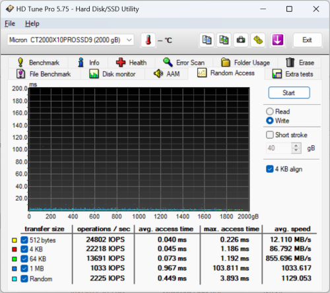Click the temperature thermometer icon
Image resolution: width=330 pixels, height=293 pixels.
pyautogui.click(x=148, y=40)
